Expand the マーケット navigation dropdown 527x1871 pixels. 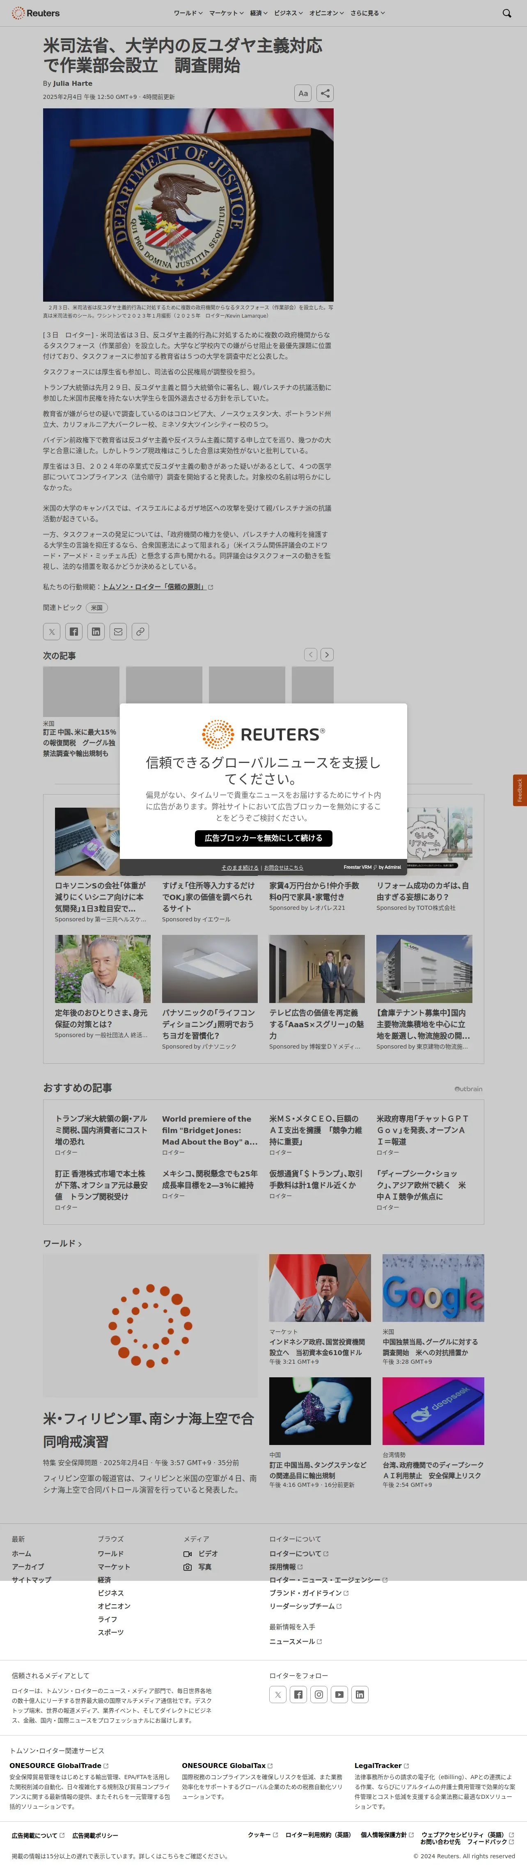coord(226,13)
